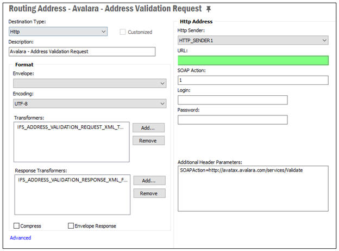Screen dimensions: 339x251
Task: Click Remove next to Transformers list
Action: (x=148, y=140)
